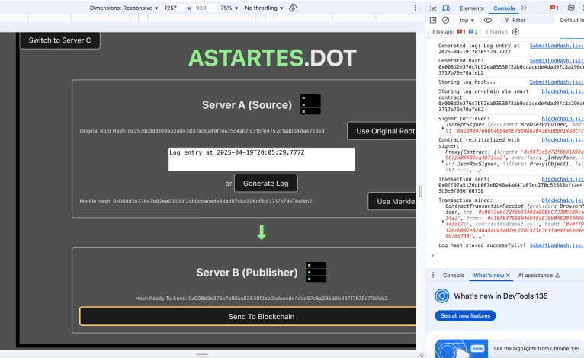Show more DevTools tabs chevron
584x358 pixels.
(524, 8)
